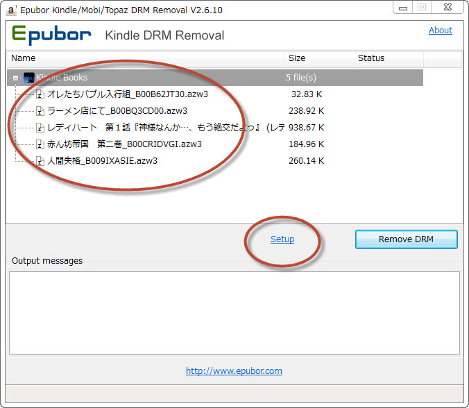Image resolution: width=469 pixels, height=408 pixels.
Task: Click the Epubor logo
Action: [51, 35]
